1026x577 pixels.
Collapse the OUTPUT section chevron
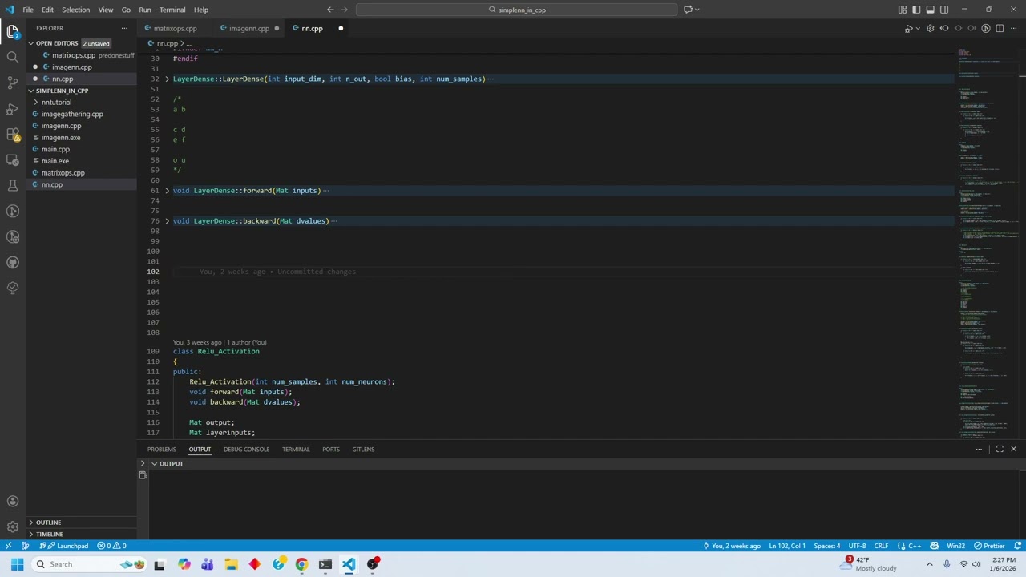[x=154, y=463]
